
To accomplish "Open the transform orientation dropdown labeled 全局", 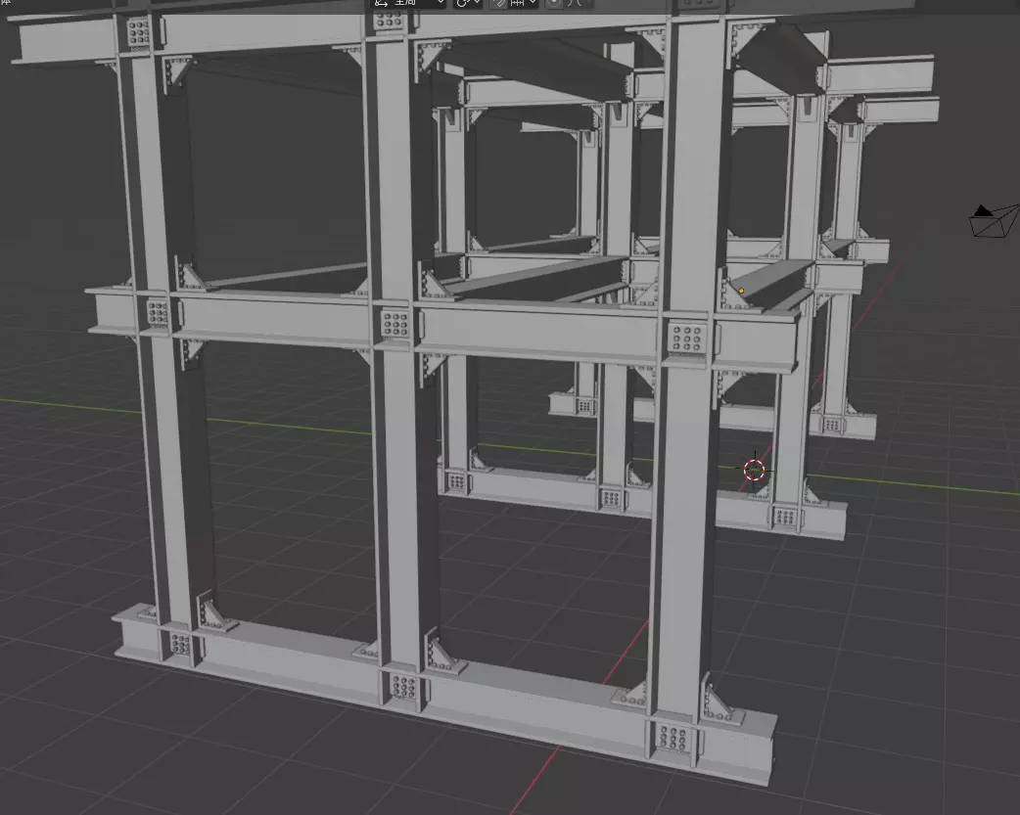I will 408,3.
